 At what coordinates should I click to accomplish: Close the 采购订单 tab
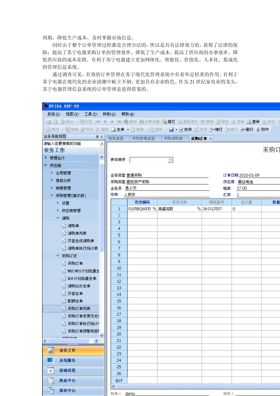[210, 139]
